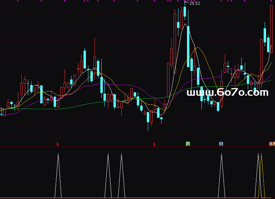Click the first white indicator spike

tap(58, 176)
